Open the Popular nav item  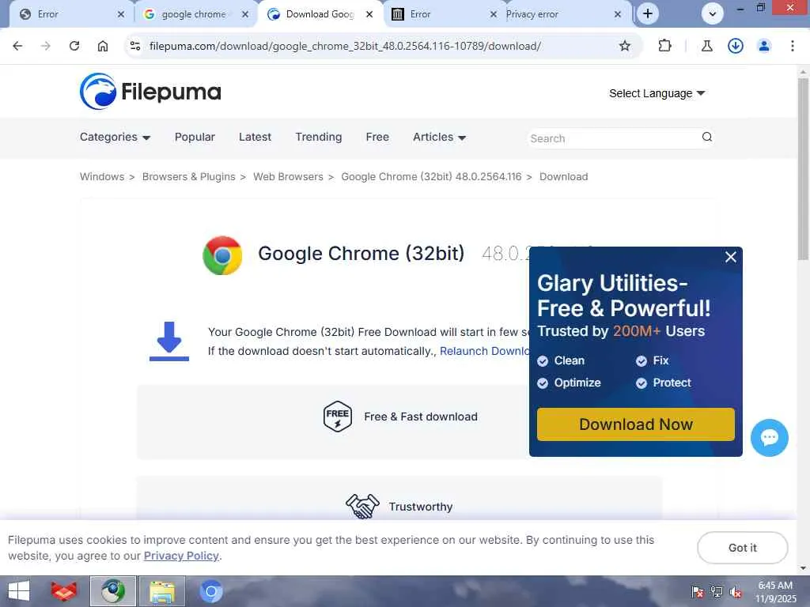(x=195, y=138)
